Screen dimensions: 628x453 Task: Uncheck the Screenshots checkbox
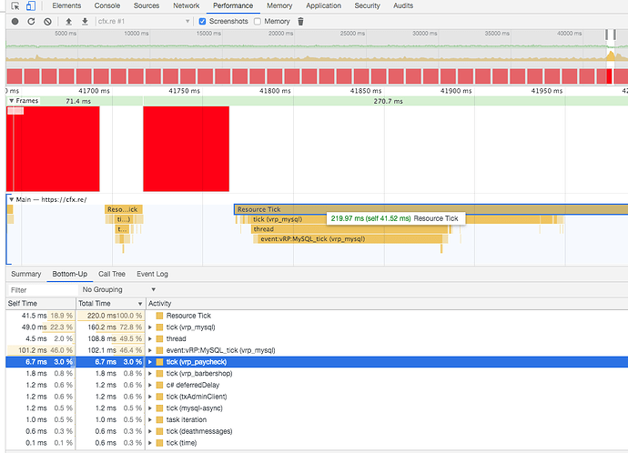coord(203,21)
